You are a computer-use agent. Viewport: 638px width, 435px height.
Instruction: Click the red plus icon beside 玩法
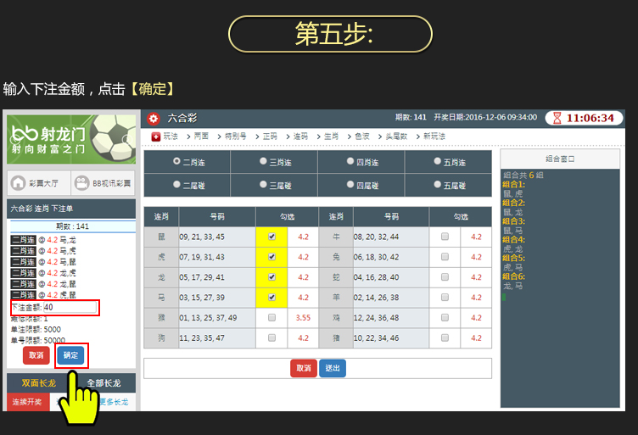[156, 137]
